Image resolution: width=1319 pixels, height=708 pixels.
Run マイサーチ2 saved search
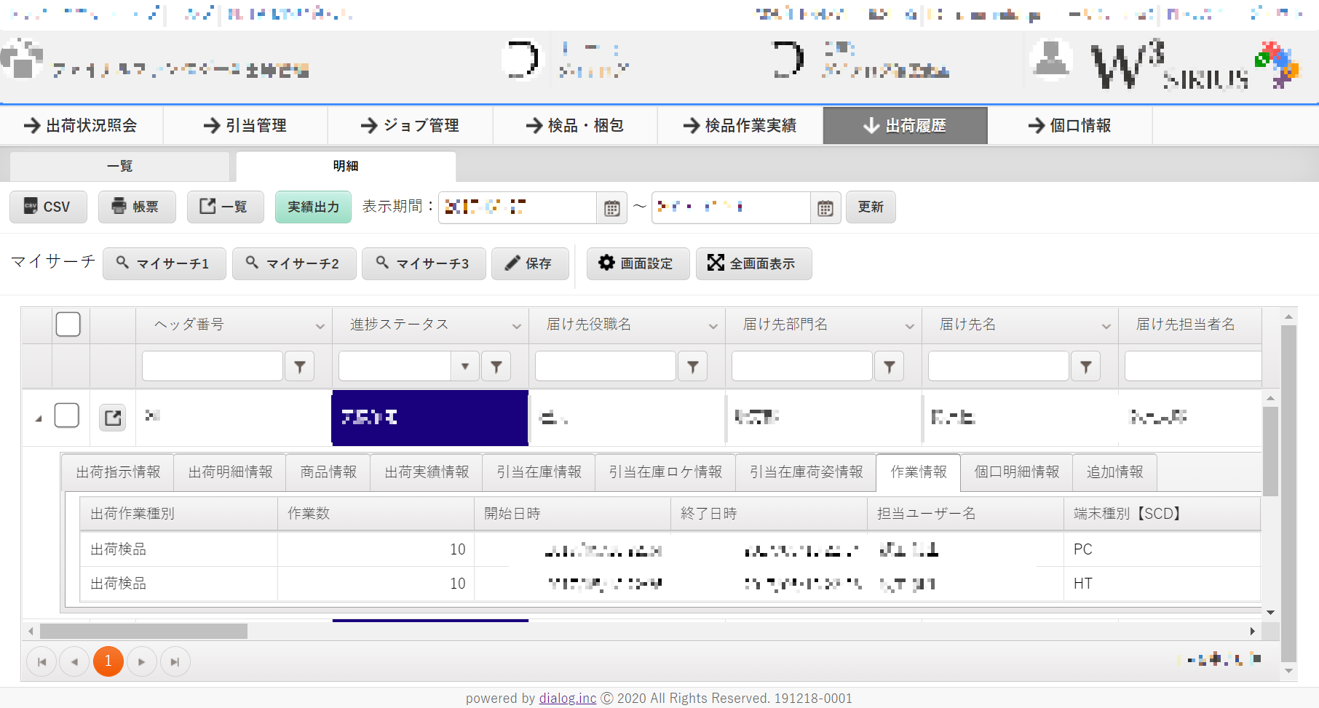pyautogui.click(x=294, y=263)
